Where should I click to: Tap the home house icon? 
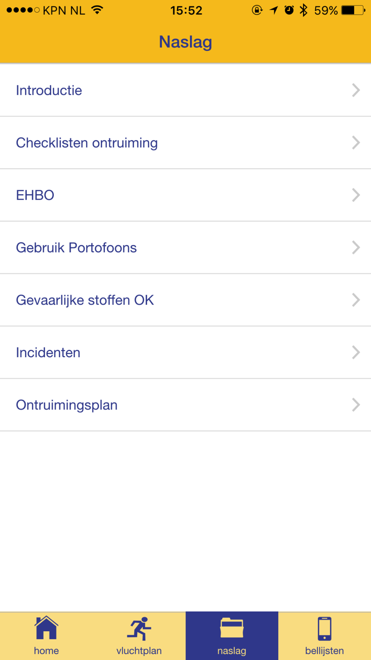[46, 628]
